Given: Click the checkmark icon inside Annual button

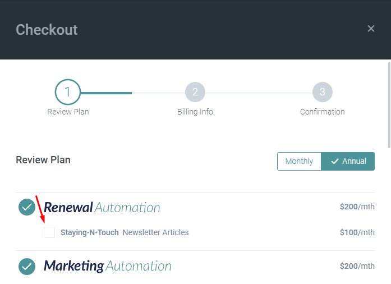Looking at the screenshot, I should [335, 161].
